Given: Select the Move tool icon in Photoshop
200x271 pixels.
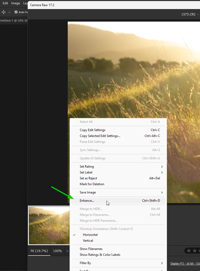Looking at the screenshot, I should pos(3,12).
